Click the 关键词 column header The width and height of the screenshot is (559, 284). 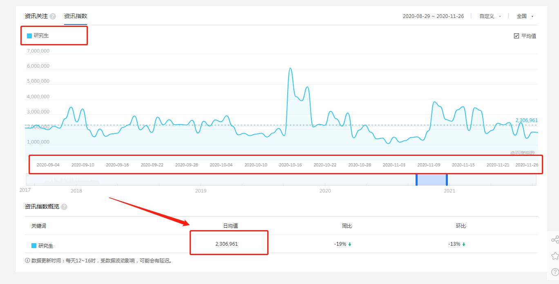click(39, 226)
